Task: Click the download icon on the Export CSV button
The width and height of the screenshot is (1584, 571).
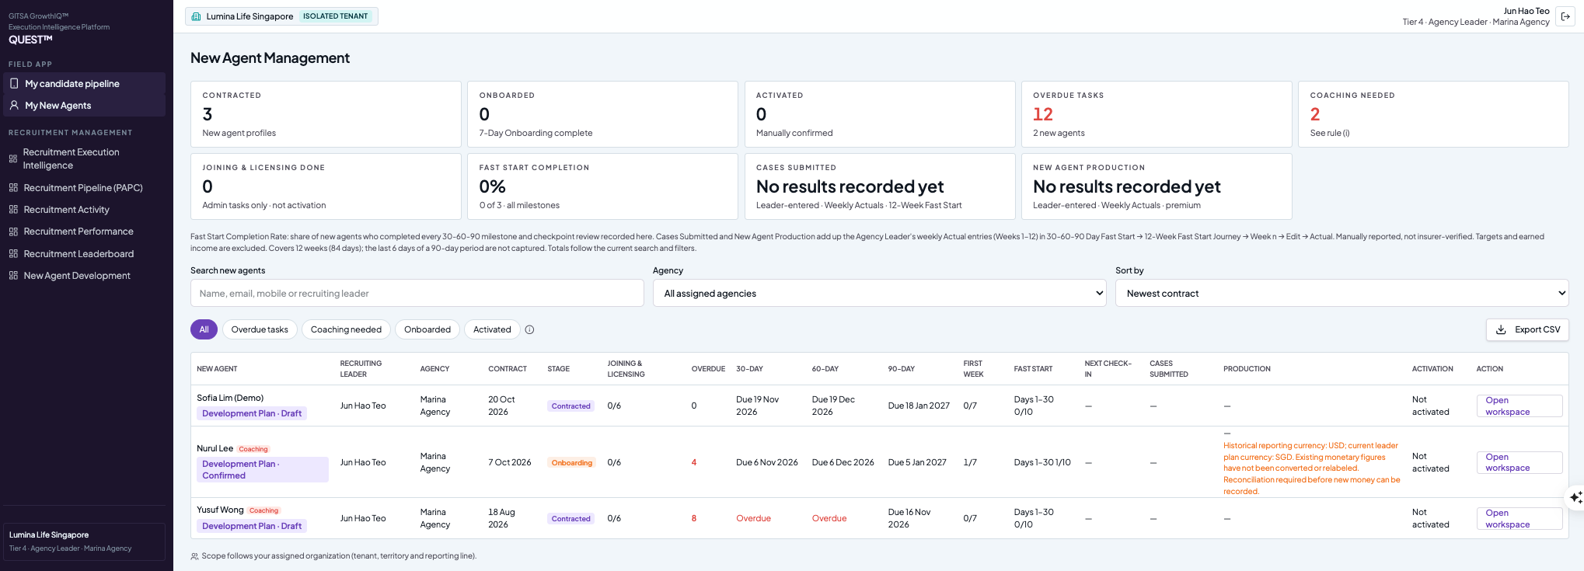Action: pos(1501,329)
